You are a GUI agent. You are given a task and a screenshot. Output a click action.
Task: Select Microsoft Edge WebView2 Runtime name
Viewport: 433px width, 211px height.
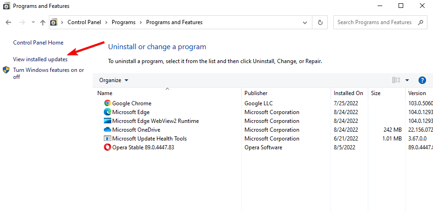[156, 121]
